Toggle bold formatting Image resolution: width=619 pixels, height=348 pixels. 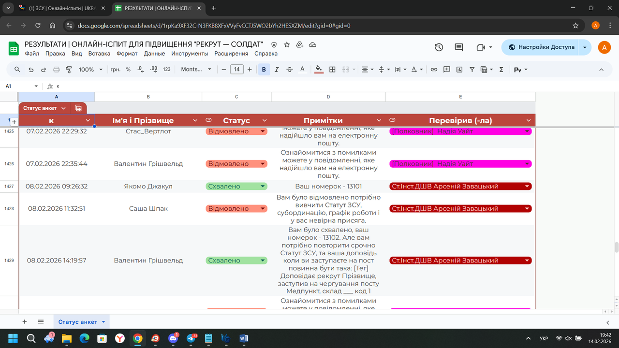click(x=264, y=70)
